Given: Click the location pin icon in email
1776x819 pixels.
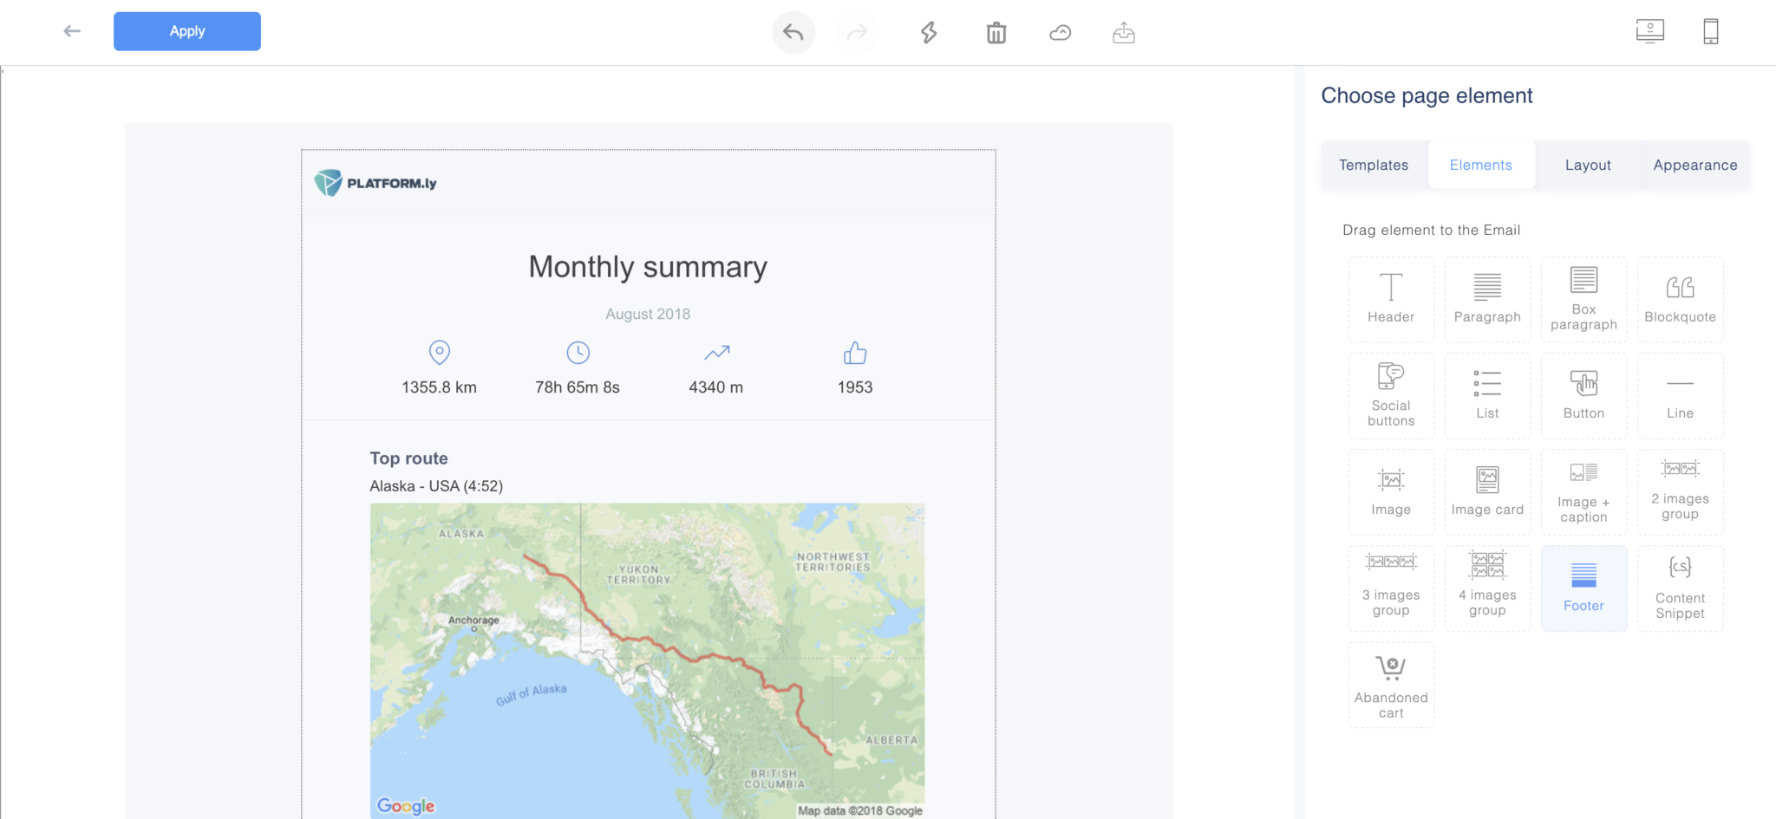Looking at the screenshot, I should click(x=440, y=353).
